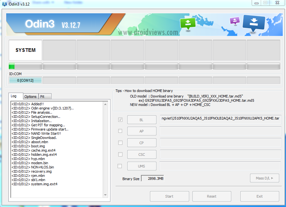The width and height of the screenshot is (286, 207).
Task: Click the empty AP file path field
Action: click(220, 131)
